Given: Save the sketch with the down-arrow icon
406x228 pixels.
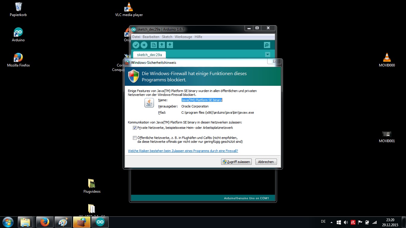Looking at the screenshot, I should [x=170, y=45].
